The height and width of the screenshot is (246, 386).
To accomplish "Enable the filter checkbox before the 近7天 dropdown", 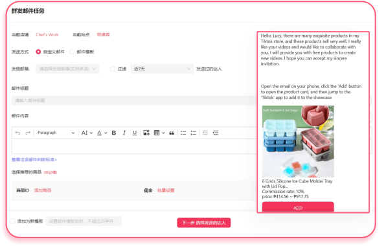I will [x=113, y=69].
